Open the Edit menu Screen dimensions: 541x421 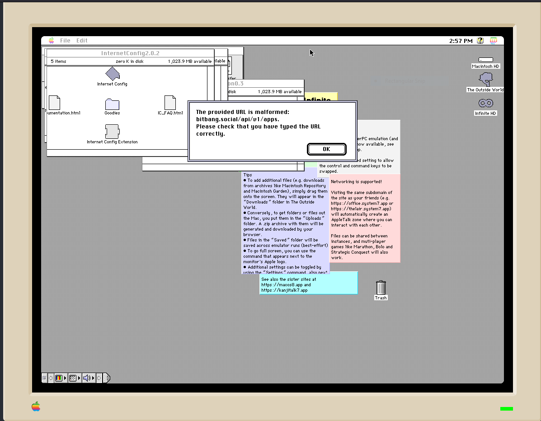click(x=82, y=40)
